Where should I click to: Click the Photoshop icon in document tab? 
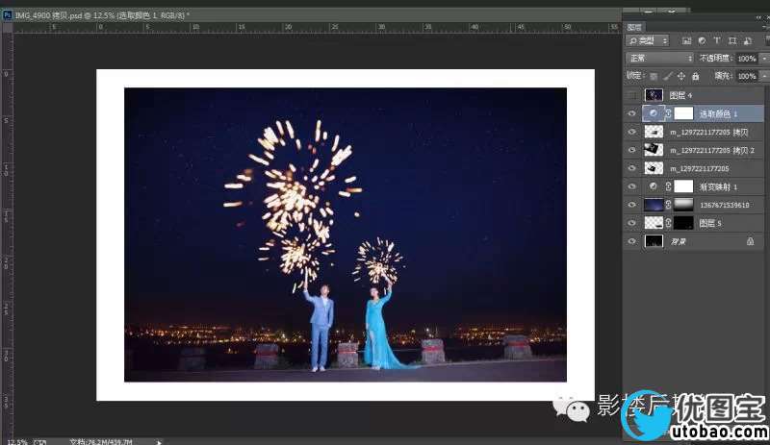(7, 15)
